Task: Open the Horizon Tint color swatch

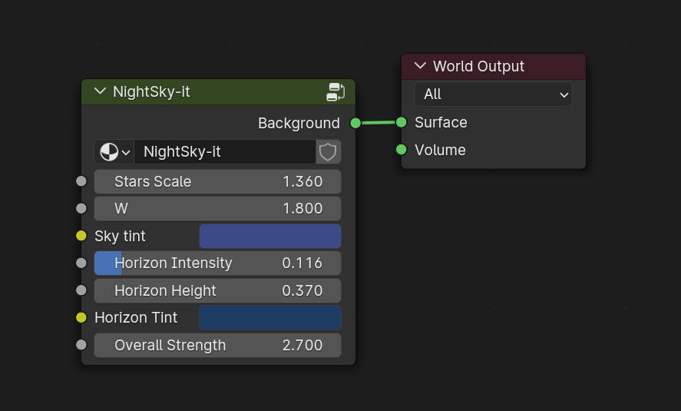Action: point(269,318)
